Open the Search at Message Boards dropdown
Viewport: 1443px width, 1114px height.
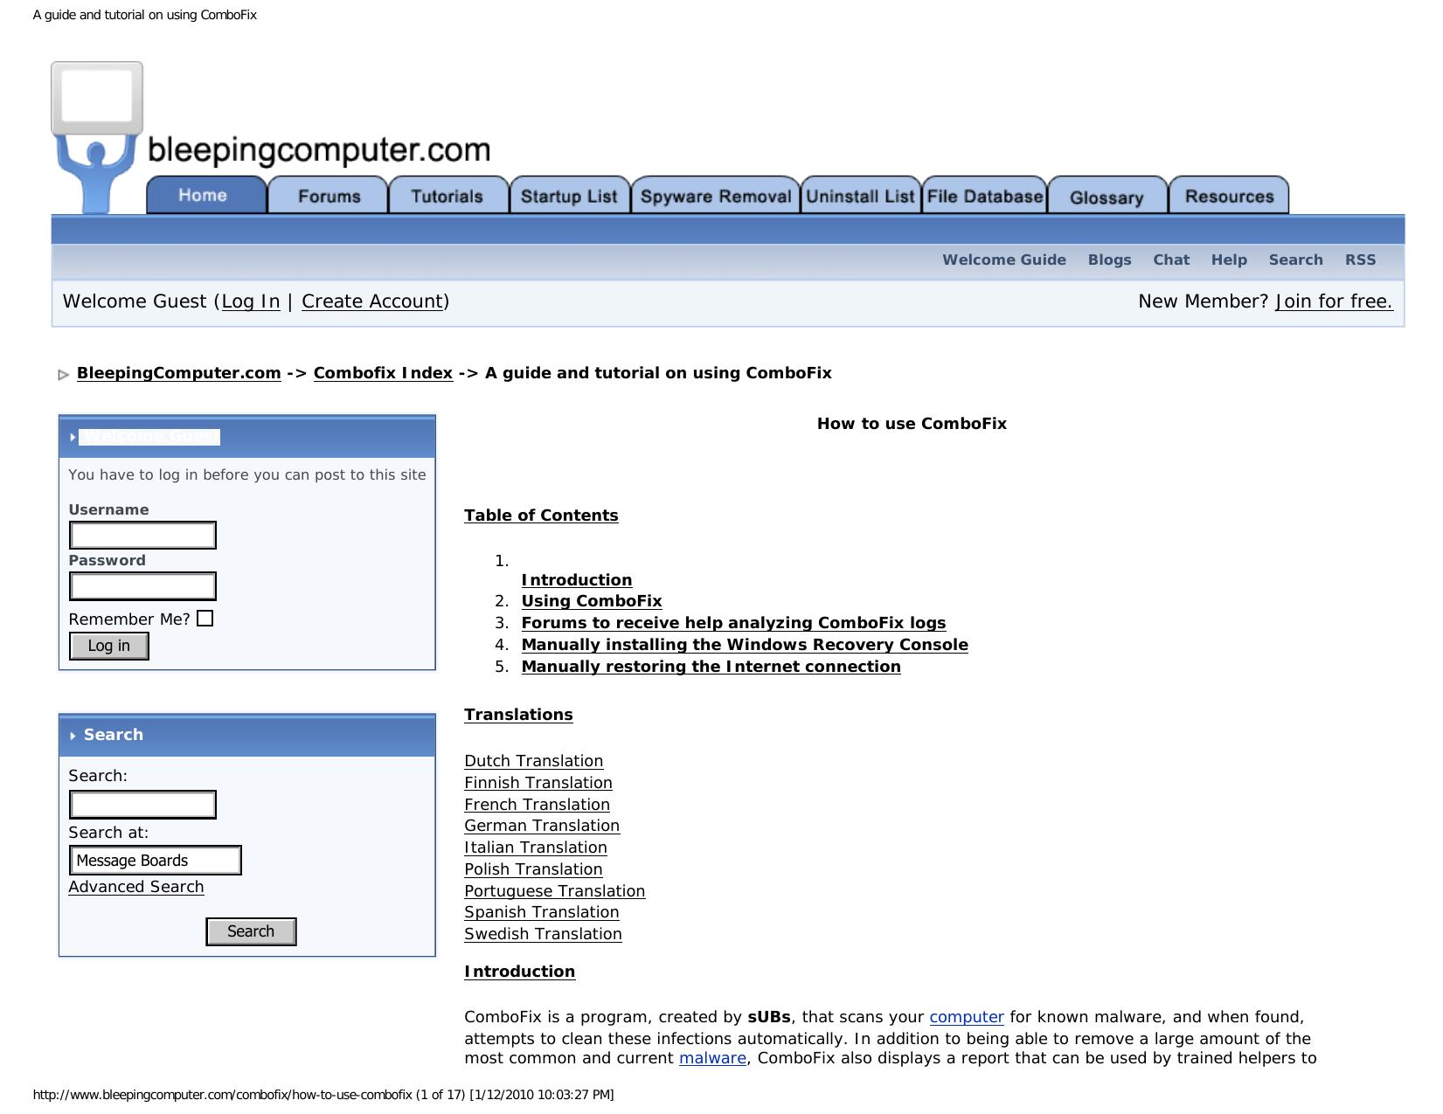pyautogui.click(x=156, y=861)
